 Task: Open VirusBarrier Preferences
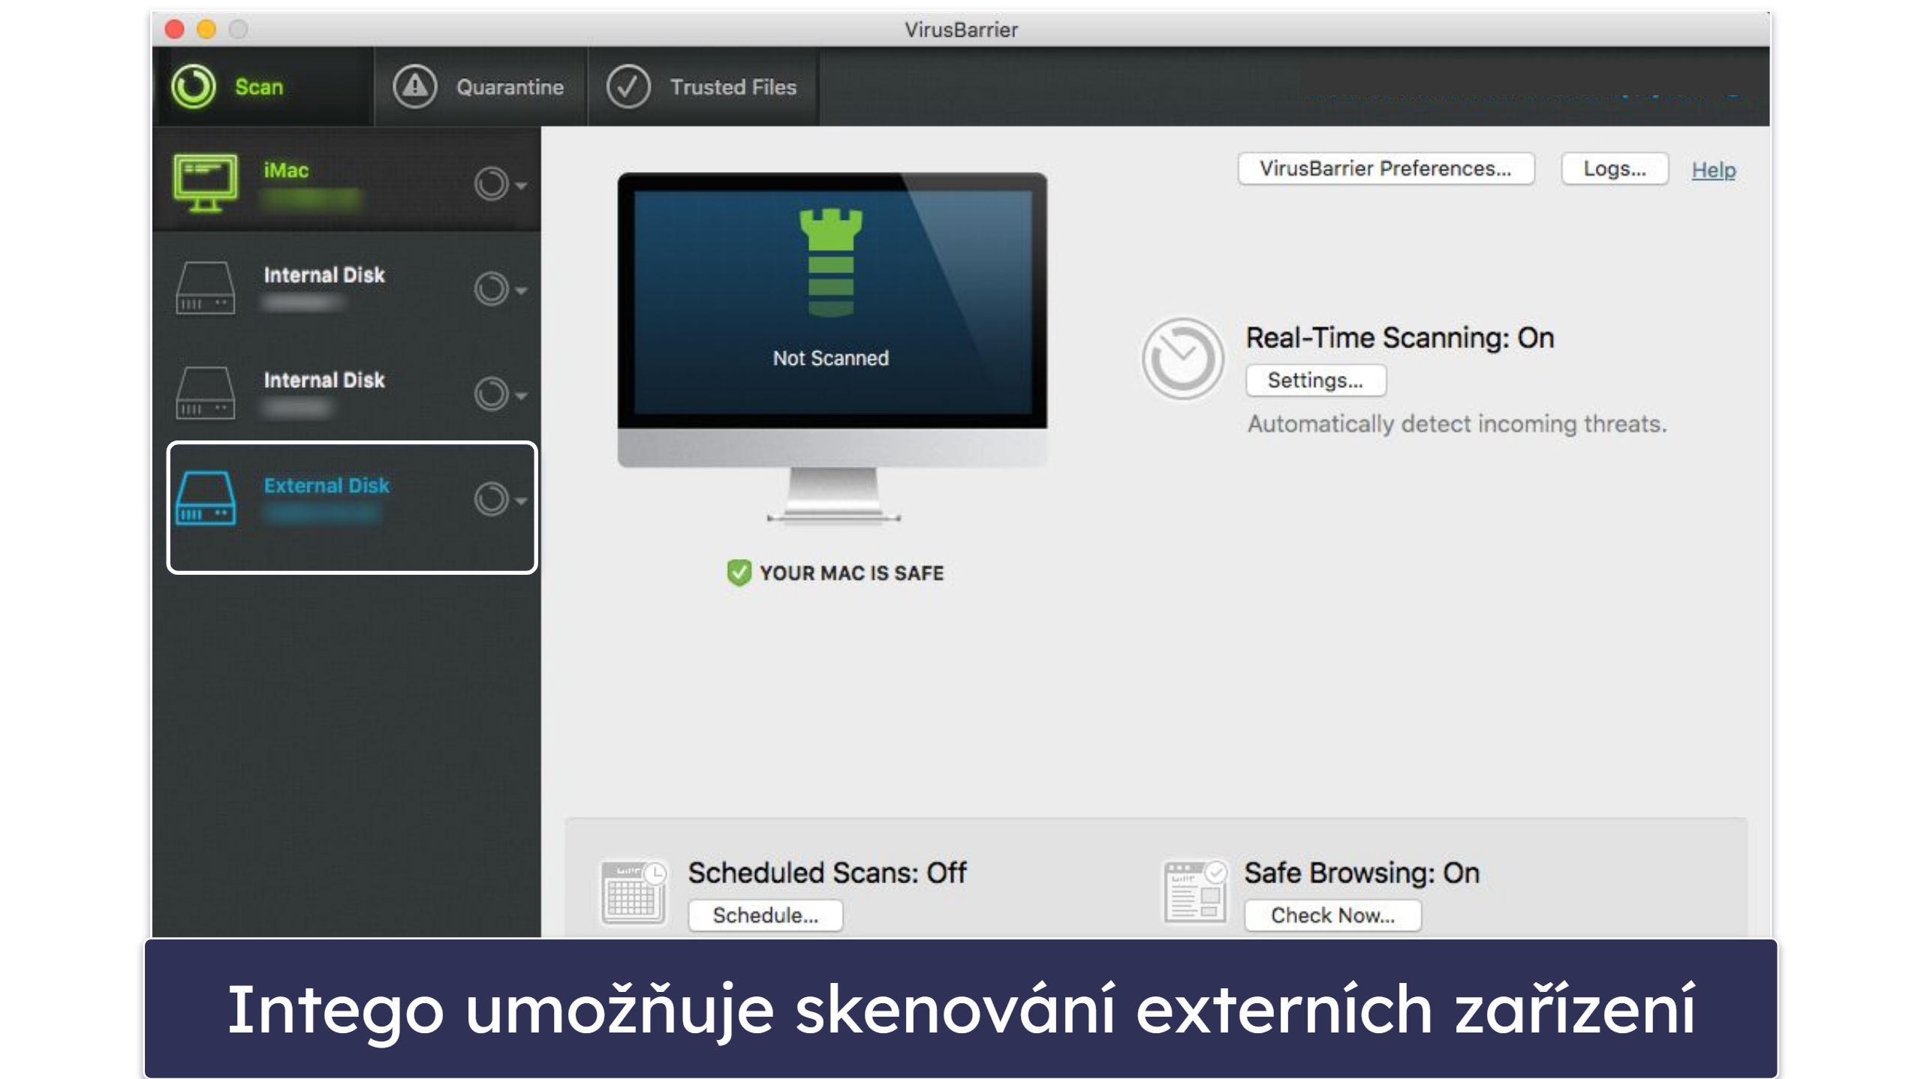tap(1385, 169)
